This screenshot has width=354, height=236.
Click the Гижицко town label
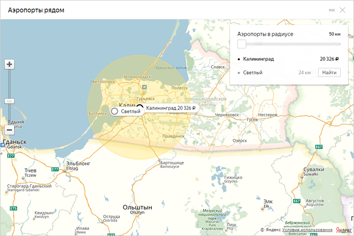coord(233,178)
